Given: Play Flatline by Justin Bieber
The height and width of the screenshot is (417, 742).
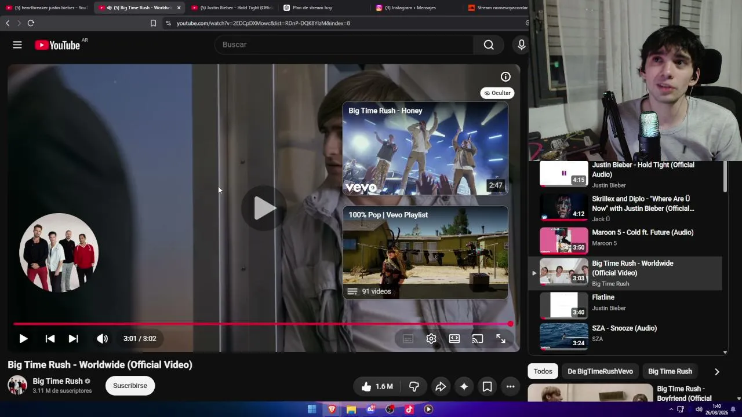Looking at the screenshot, I should 625,305.
